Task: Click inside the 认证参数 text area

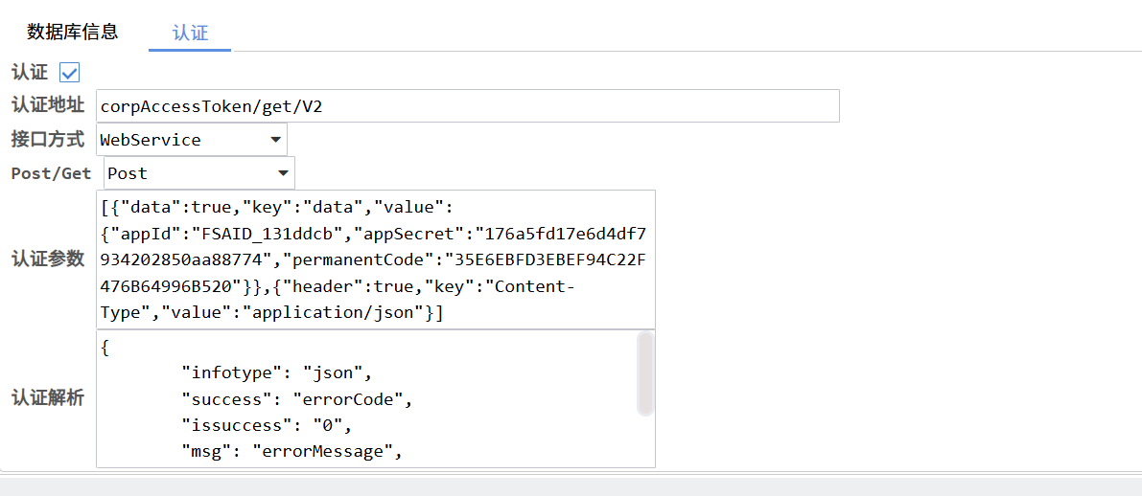Action: tap(375, 259)
